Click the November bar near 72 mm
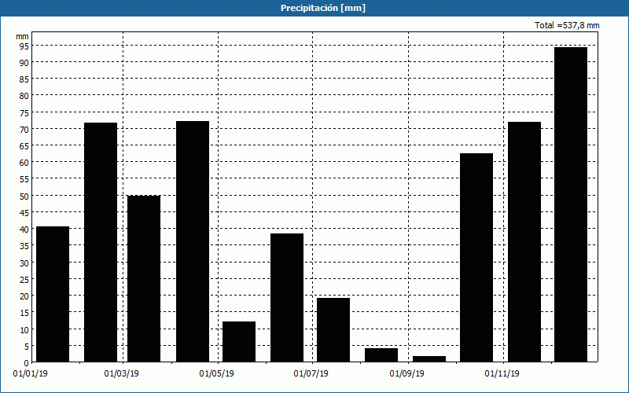Viewport: 629px width, 393px height. point(524,242)
